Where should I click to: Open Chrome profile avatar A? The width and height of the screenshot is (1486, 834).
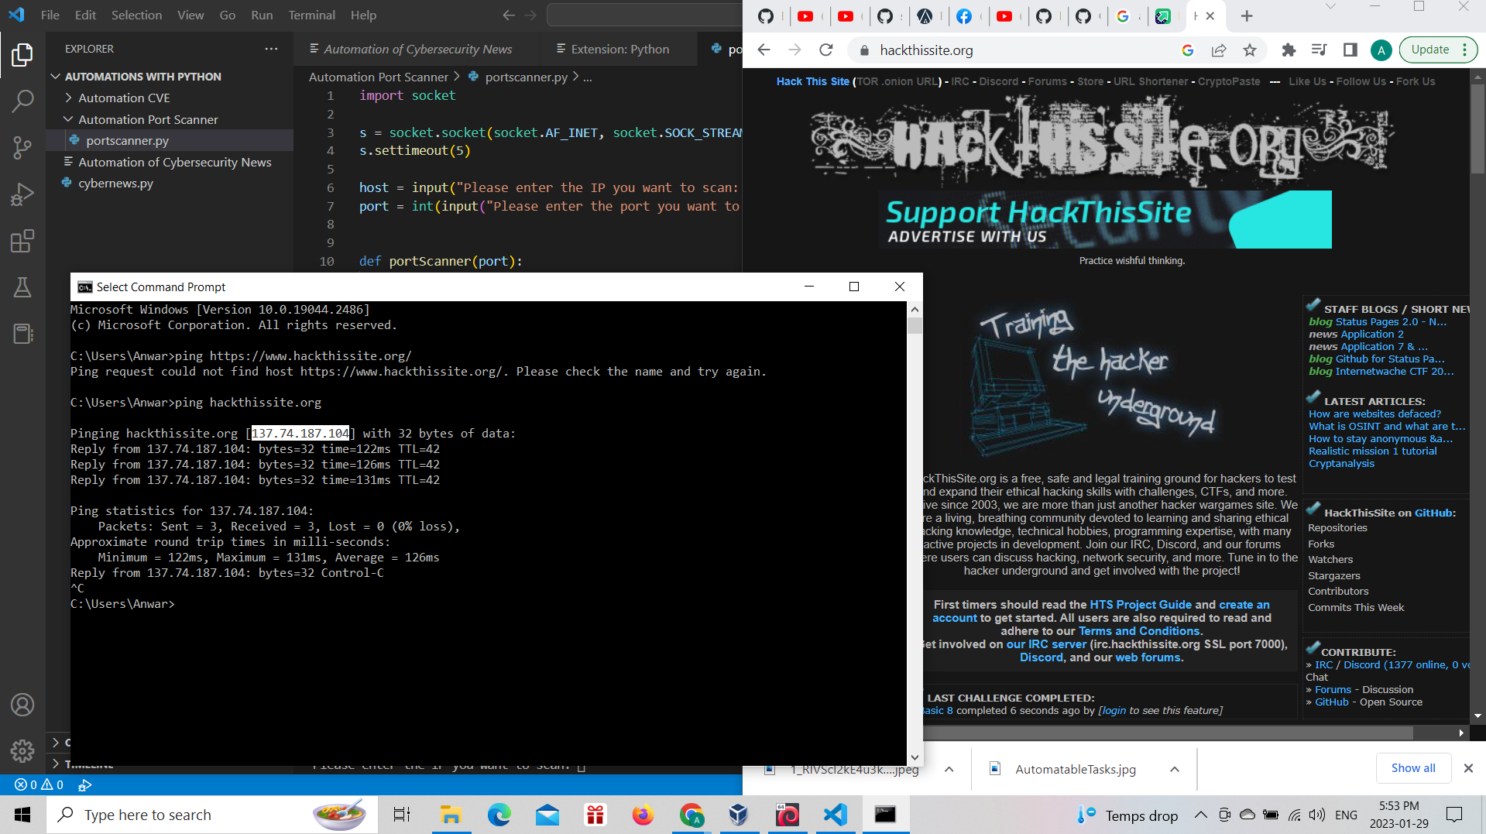[1381, 50]
